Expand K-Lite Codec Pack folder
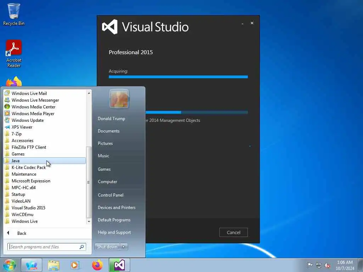363x272 pixels. pos(45,167)
